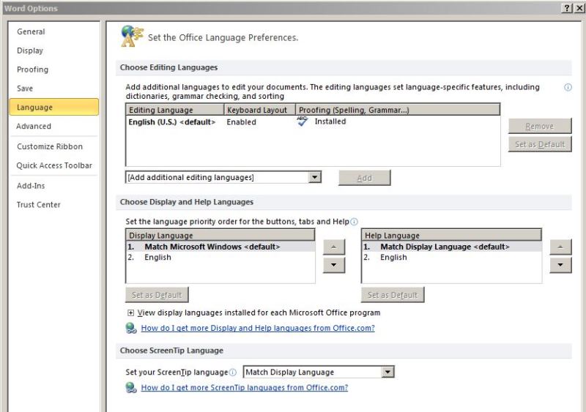Click globe icon beside Display and Help languages link

131,328
